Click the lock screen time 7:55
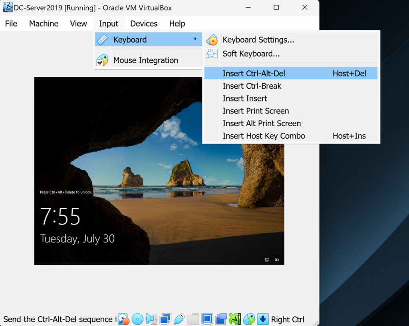This screenshot has height=326, width=409. (60, 217)
